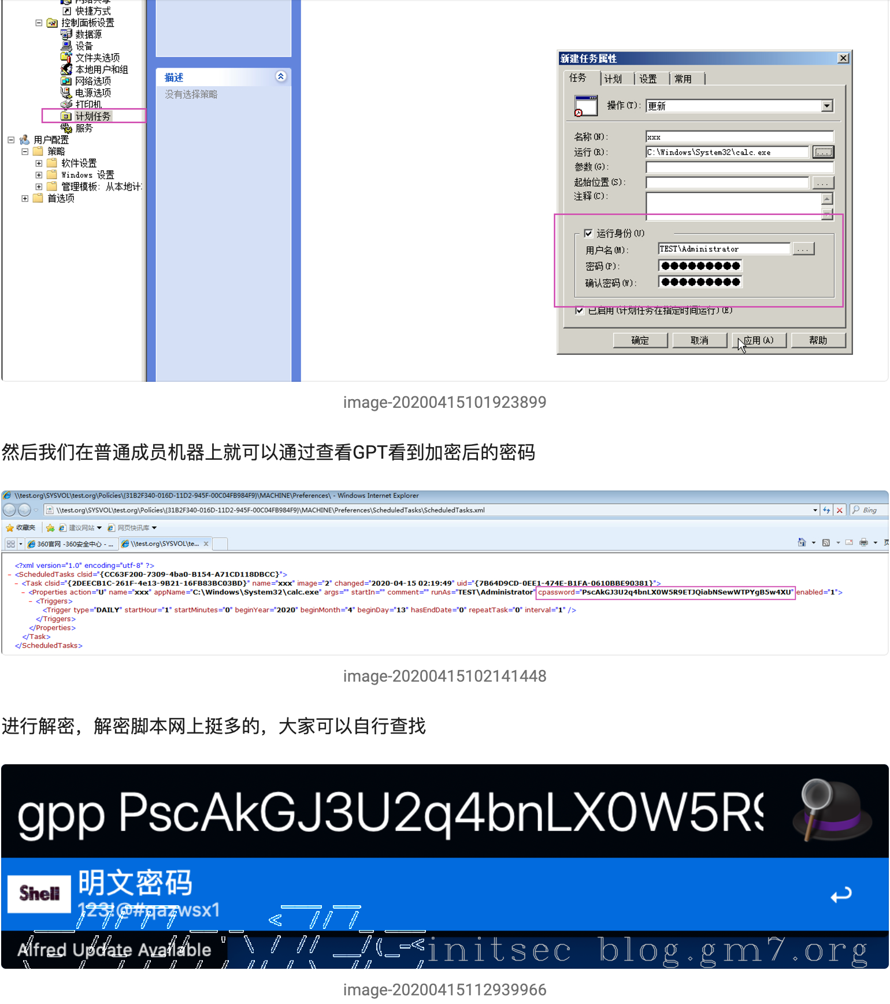Screen dimensions: 890x1004
Task: Click the IE refresh icon beside address bar
Action: (x=826, y=510)
